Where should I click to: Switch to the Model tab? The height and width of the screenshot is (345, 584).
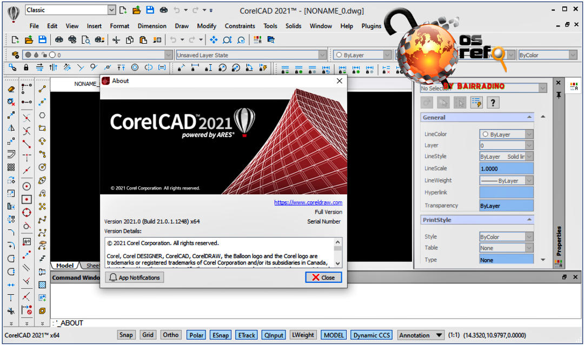click(x=65, y=266)
